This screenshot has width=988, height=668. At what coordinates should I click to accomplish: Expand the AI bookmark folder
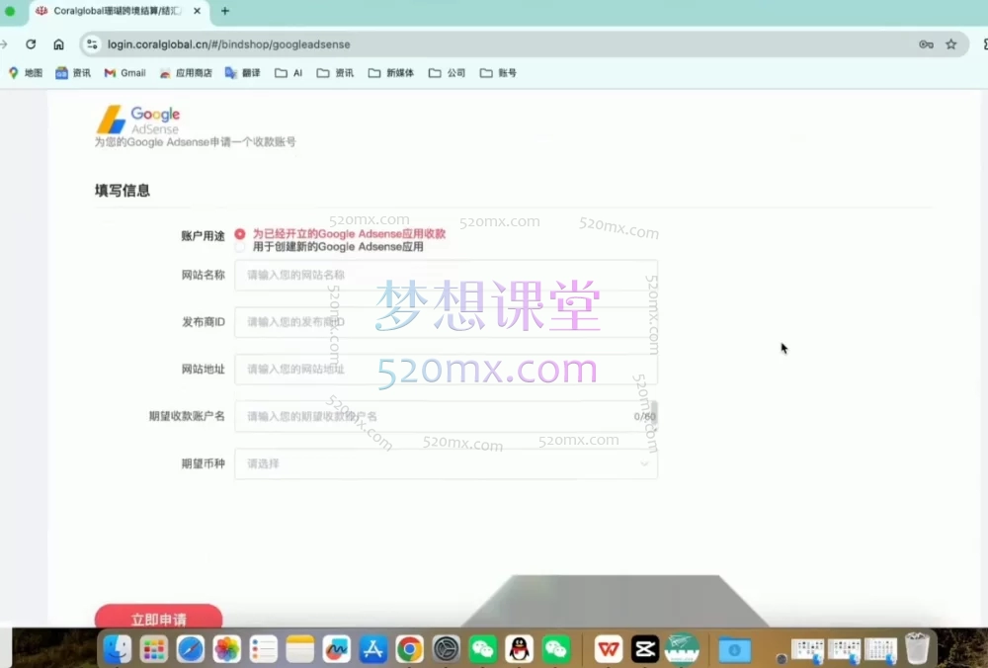point(288,73)
